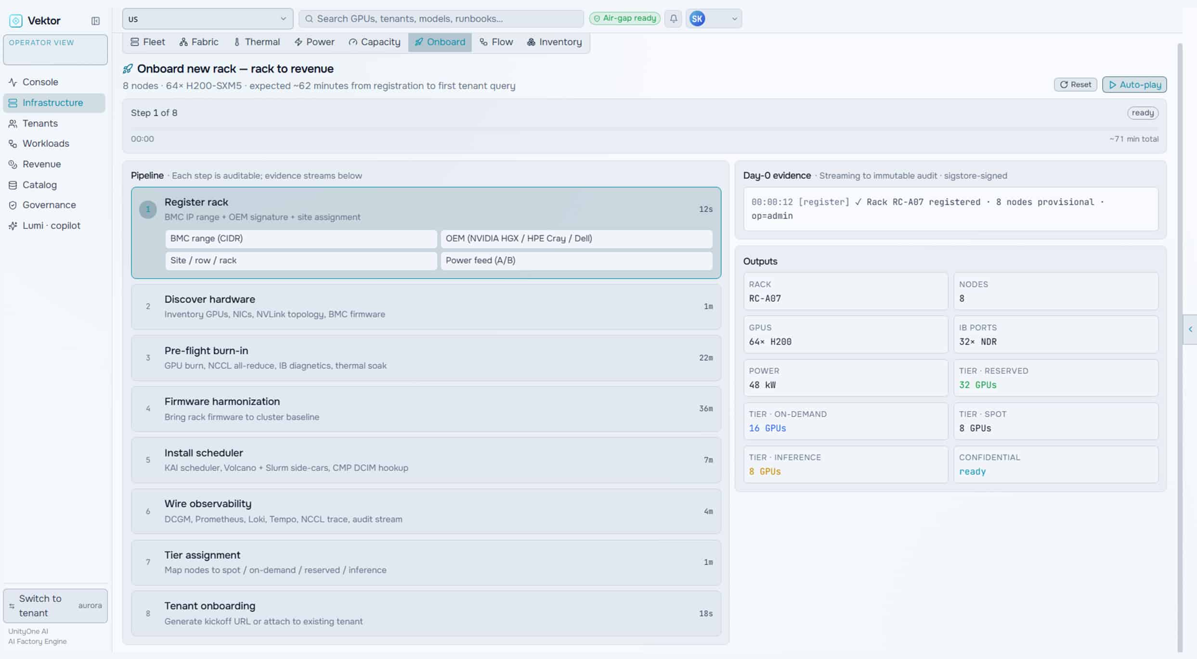Focus the BMC range (CIDR) field

click(x=301, y=239)
